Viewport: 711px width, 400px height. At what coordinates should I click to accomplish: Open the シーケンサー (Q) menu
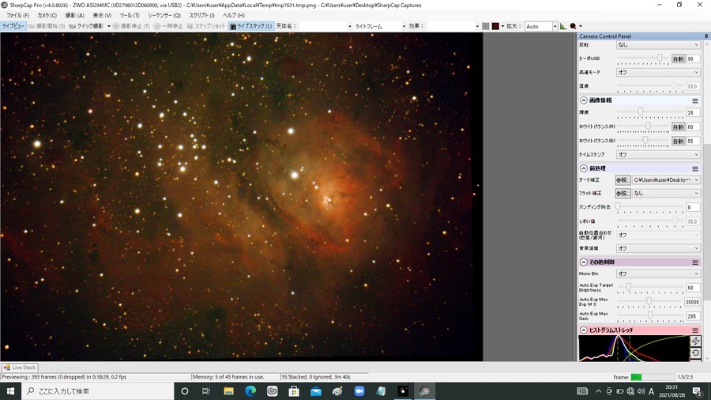[x=164, y=16]
